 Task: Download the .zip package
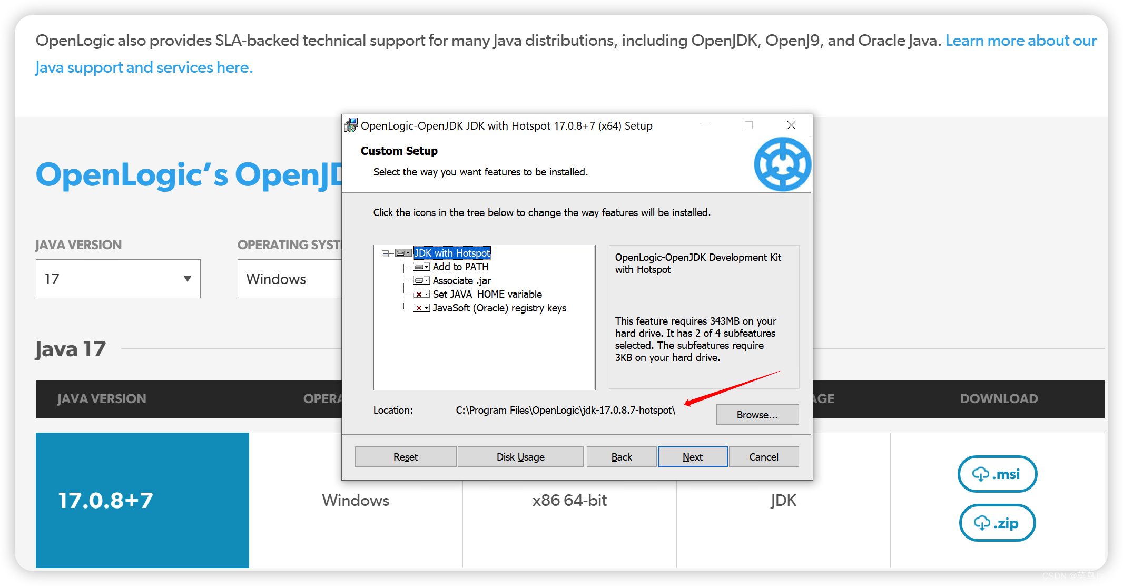[x=997, y=523]
